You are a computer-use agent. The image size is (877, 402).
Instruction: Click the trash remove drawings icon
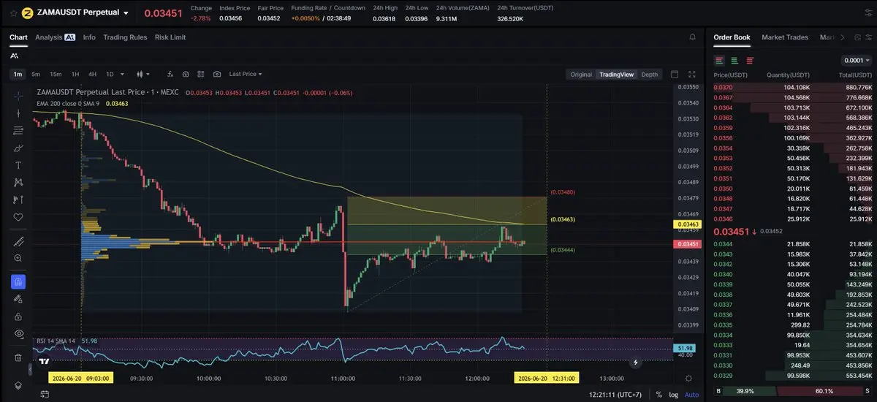pos(18,357)
